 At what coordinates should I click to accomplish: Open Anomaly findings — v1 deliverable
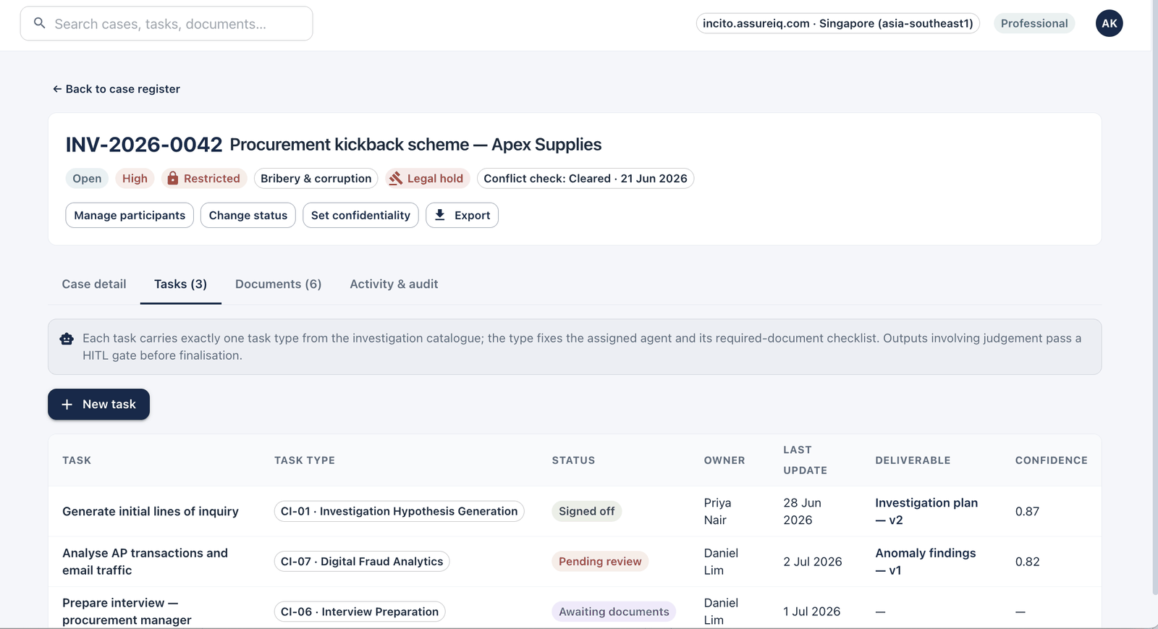[x=925, y=561]
